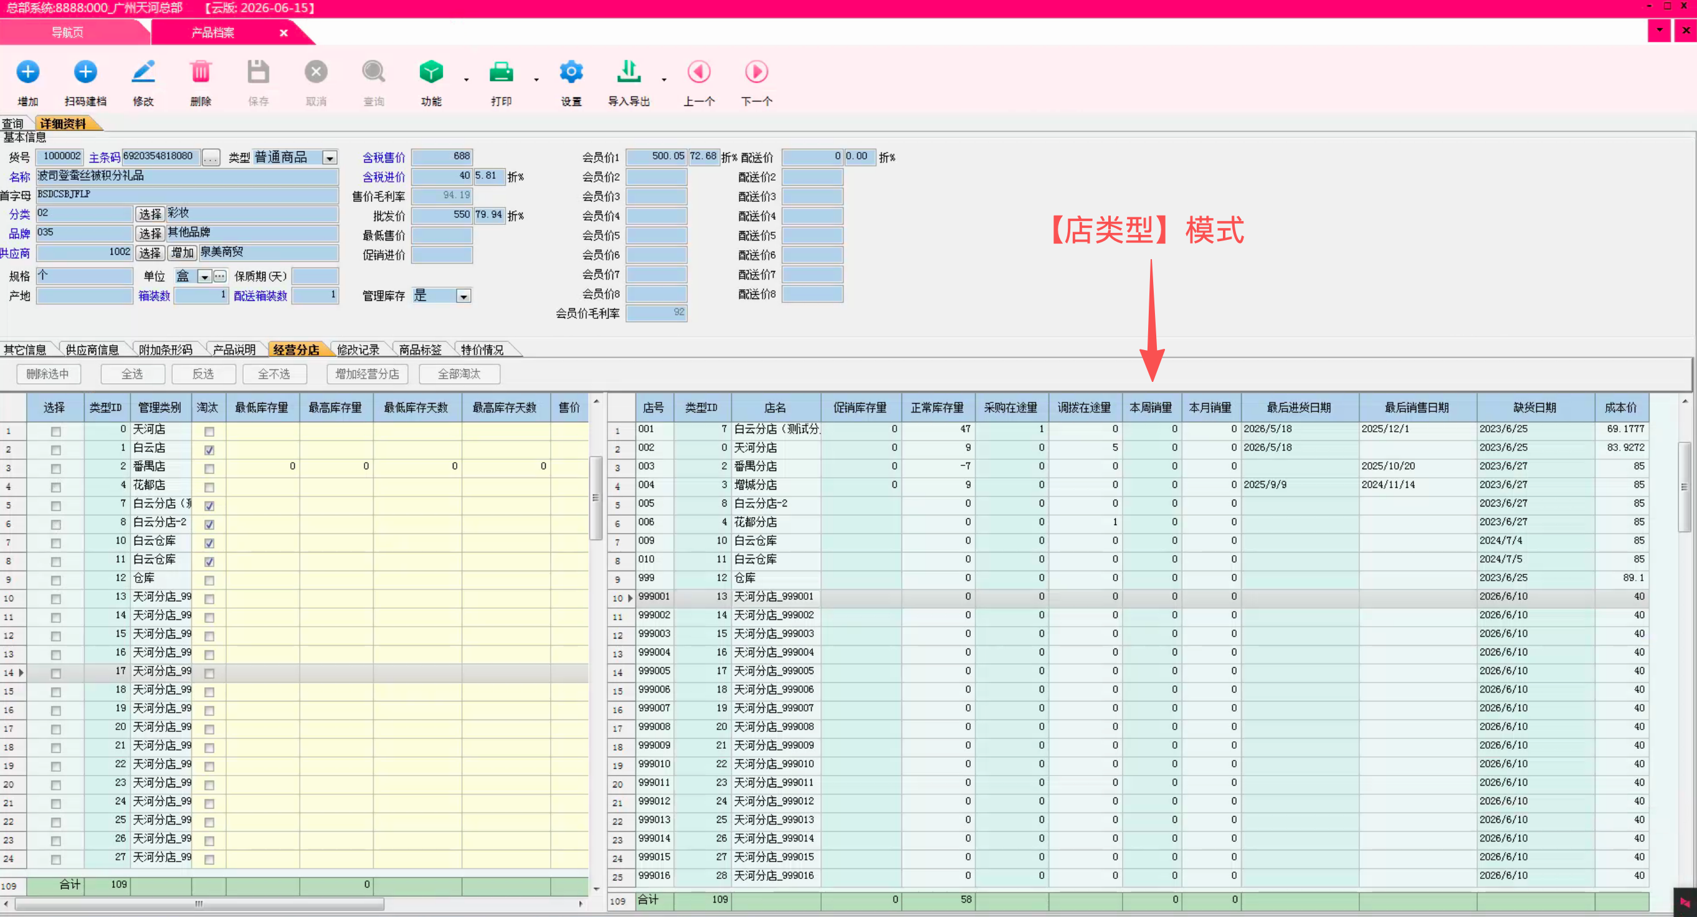The image size is (1697, 917).
Task: Click the 删除 trash icon
Action: (200, 72)
